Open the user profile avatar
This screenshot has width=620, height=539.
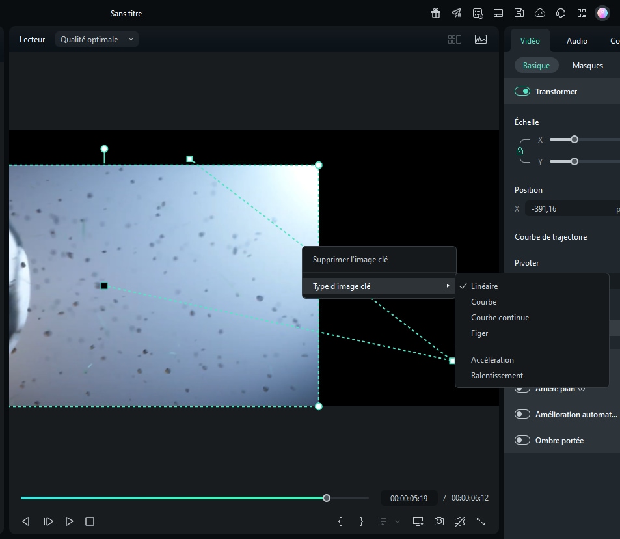click(602, 14)
